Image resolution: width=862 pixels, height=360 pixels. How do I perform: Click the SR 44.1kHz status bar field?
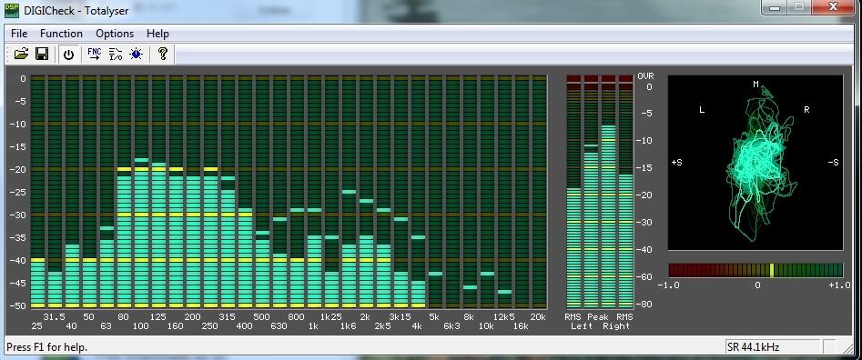pyautogui.click(x=772, y=347)
